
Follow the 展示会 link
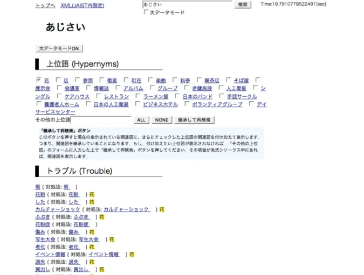tap(43, 88)
